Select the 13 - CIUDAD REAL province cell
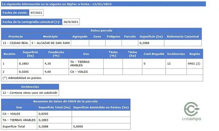 [x=16, y=43]
